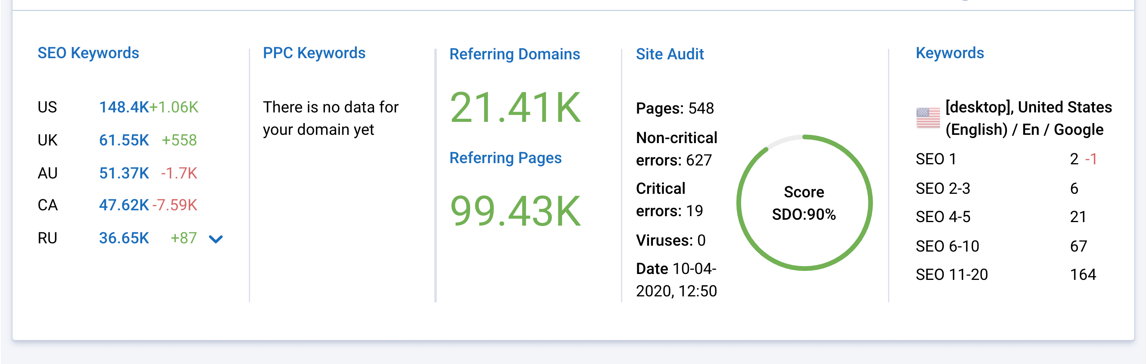1146x364 pixels.
Task: Click the RU change value +87
Action: (184, 238)
